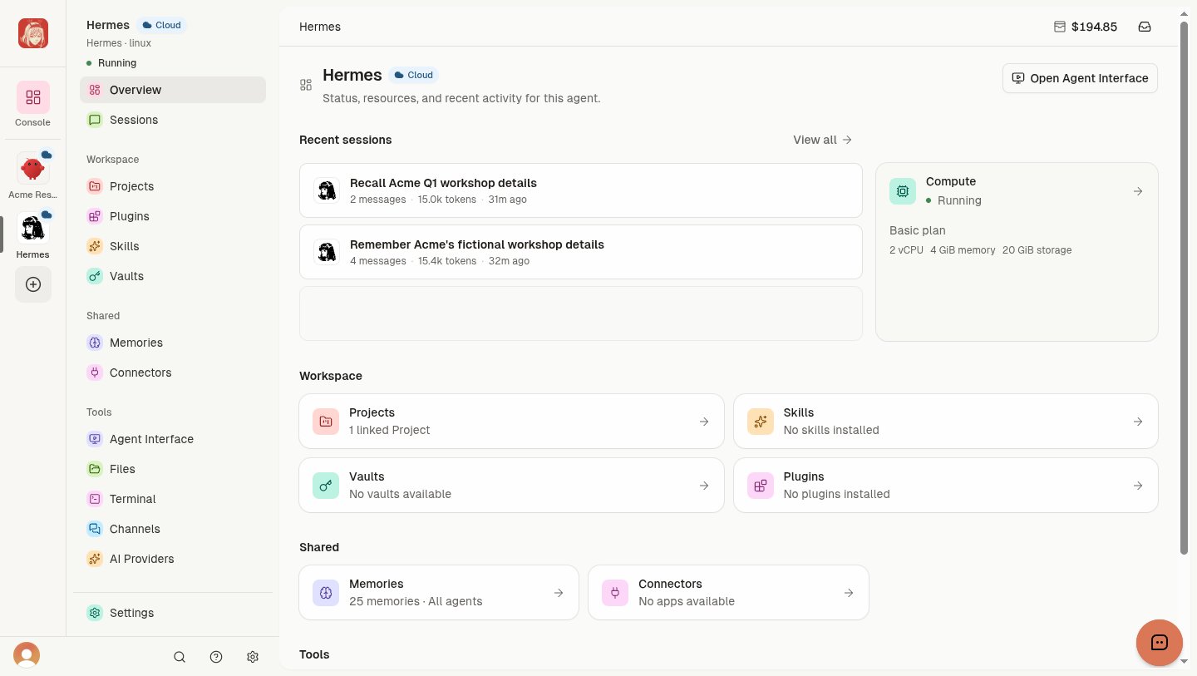Add a new agent with plus button
This screenshot has height=676, width=1197.
(33, 284)
